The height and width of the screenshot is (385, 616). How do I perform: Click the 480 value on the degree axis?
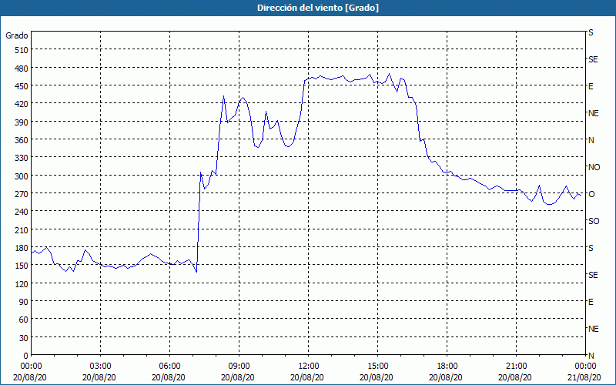(22, 69)
